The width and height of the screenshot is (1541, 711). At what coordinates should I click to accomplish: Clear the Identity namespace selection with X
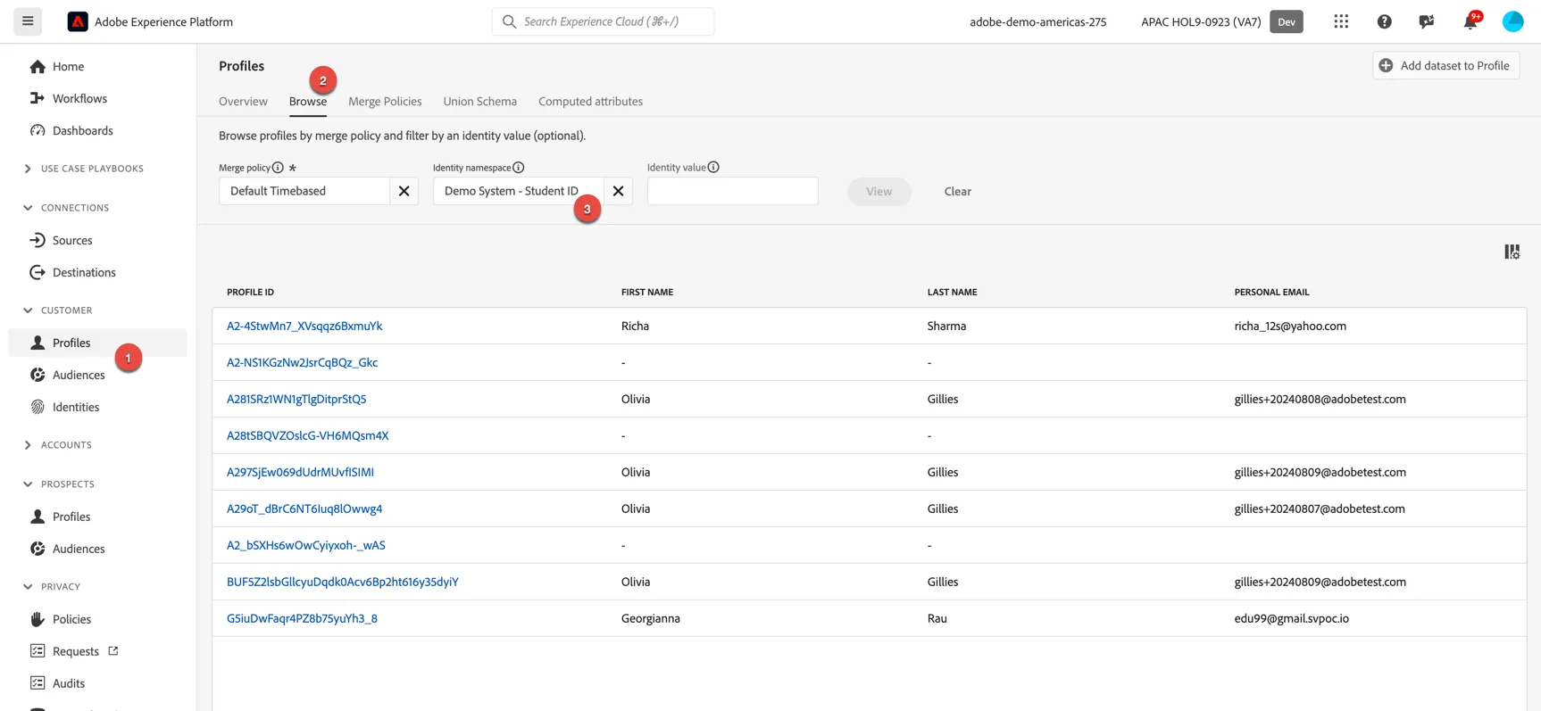click(x=618, y=191)
